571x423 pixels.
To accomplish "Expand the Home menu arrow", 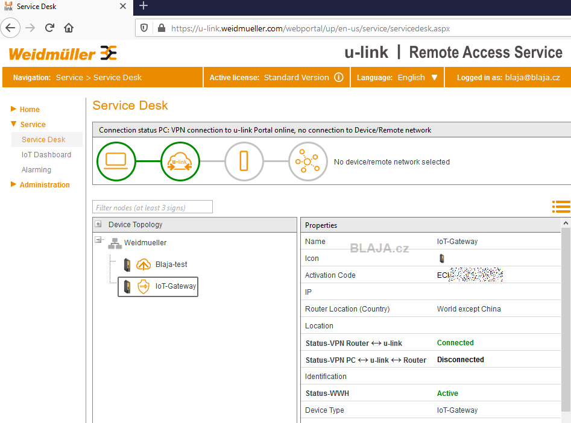I will [13, 109].
